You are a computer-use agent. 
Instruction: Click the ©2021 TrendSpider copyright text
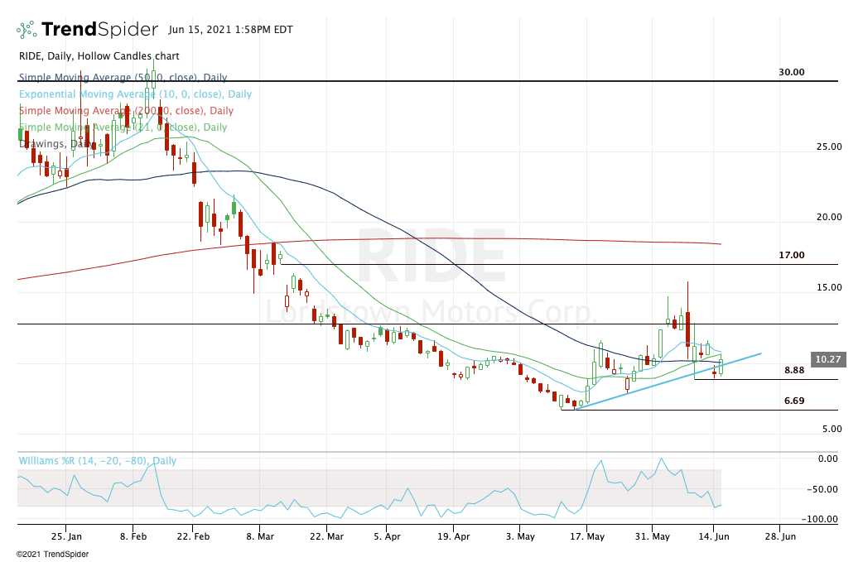point(52,555)
